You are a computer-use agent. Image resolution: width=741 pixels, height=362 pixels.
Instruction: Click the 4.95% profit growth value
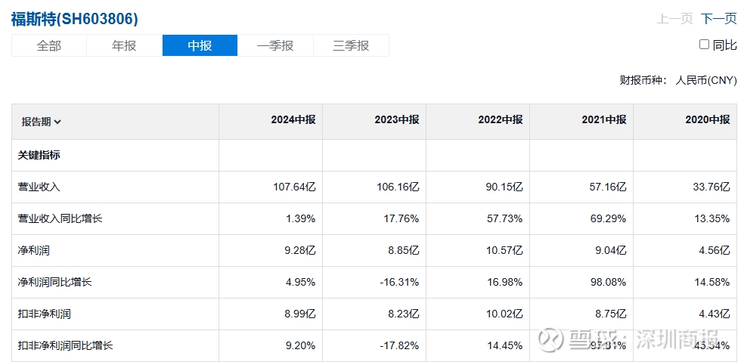tap(301, 282)
